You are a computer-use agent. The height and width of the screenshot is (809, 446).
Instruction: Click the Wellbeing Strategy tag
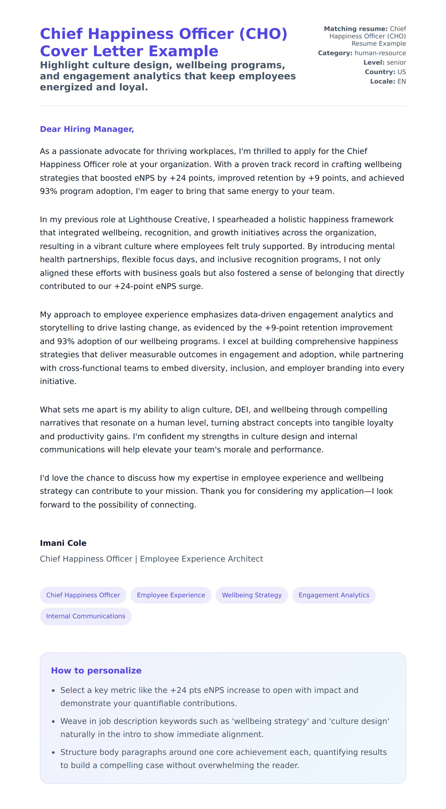(252, 595)
